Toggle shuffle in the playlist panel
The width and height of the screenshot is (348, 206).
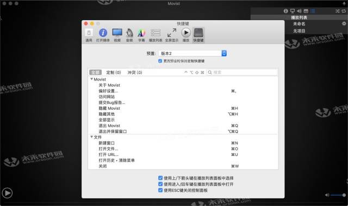point(337,11)
